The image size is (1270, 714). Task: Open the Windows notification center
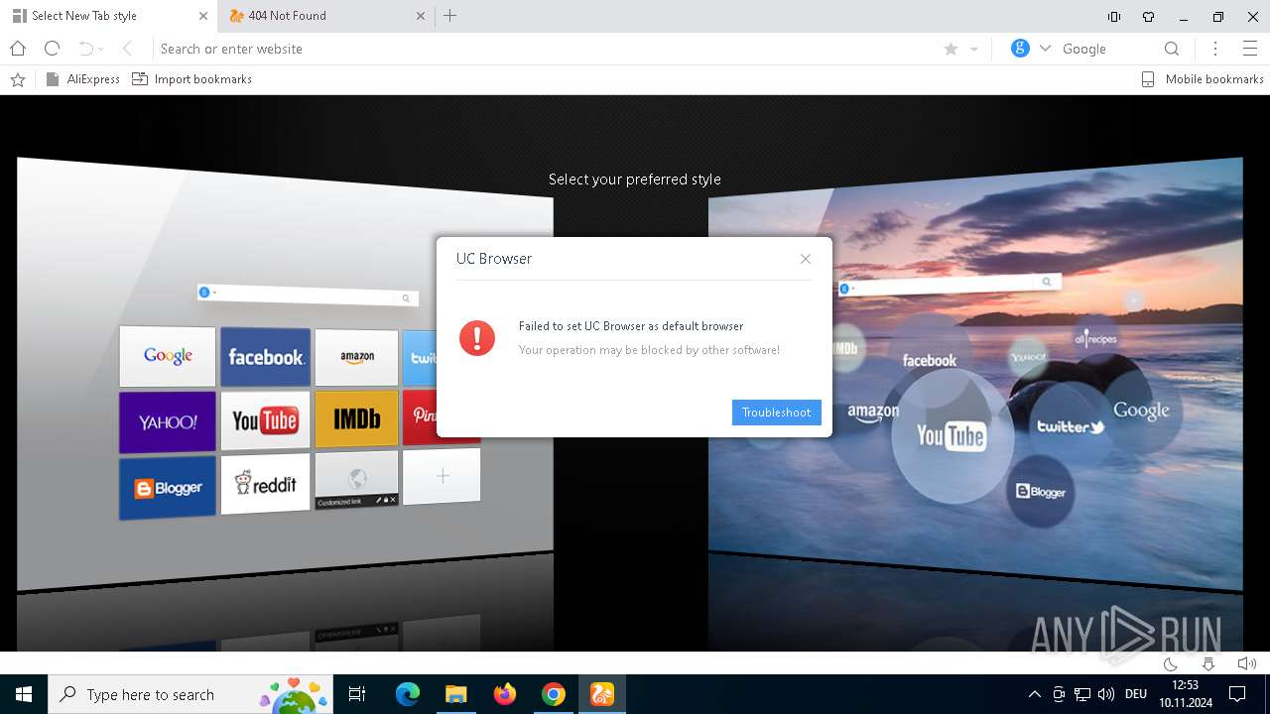coord(1237,694)
